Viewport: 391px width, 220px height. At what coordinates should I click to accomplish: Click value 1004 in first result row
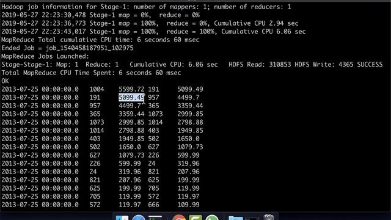tap(97, 89)
